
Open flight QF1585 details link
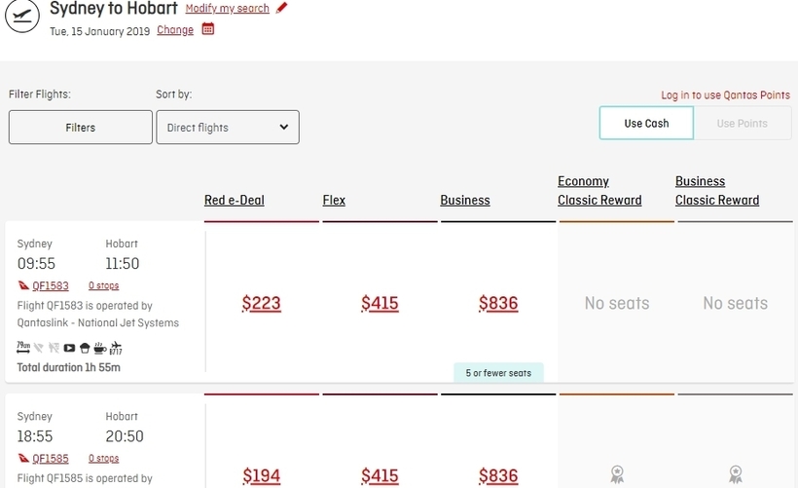[51, 459]
